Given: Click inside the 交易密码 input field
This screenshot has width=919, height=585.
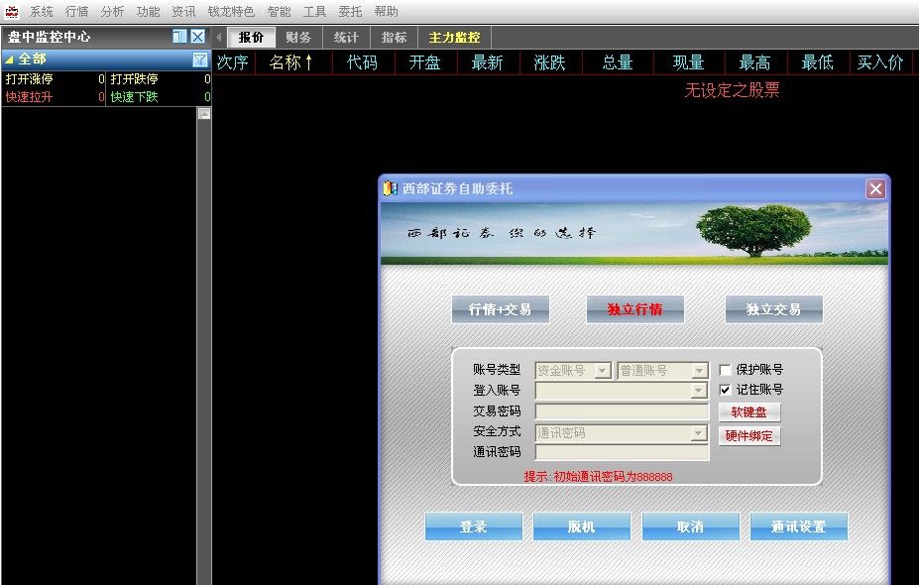Looking at the screenshot, I should [620, 410].
